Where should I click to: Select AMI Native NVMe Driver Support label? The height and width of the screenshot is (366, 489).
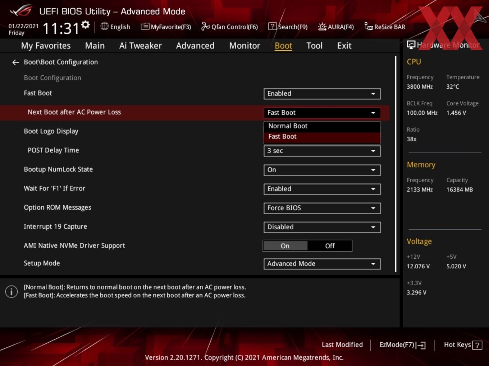74,245
